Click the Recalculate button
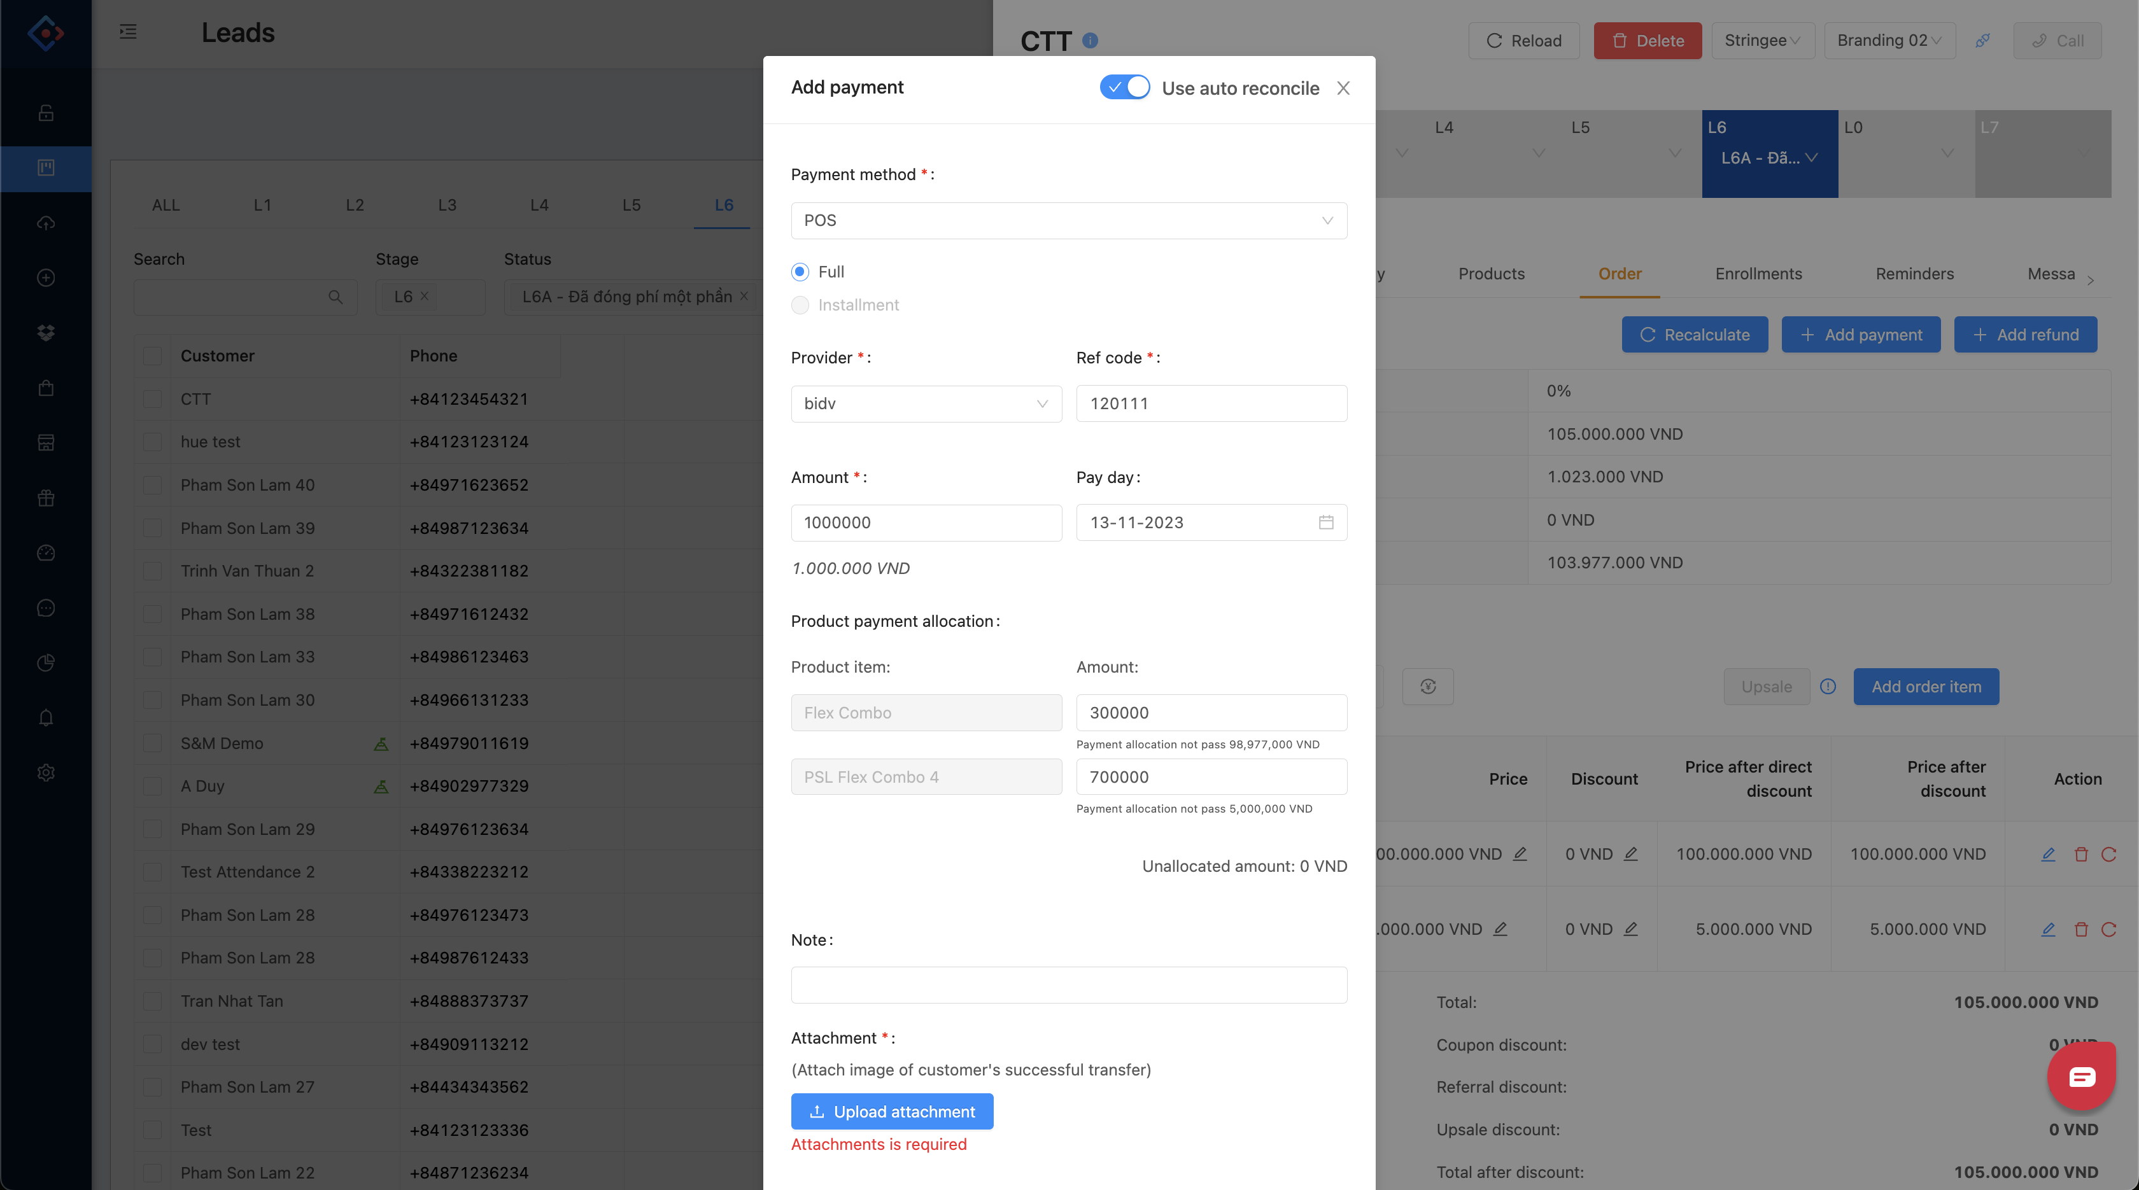The image size is (2139, 1190). (1695, 335)
